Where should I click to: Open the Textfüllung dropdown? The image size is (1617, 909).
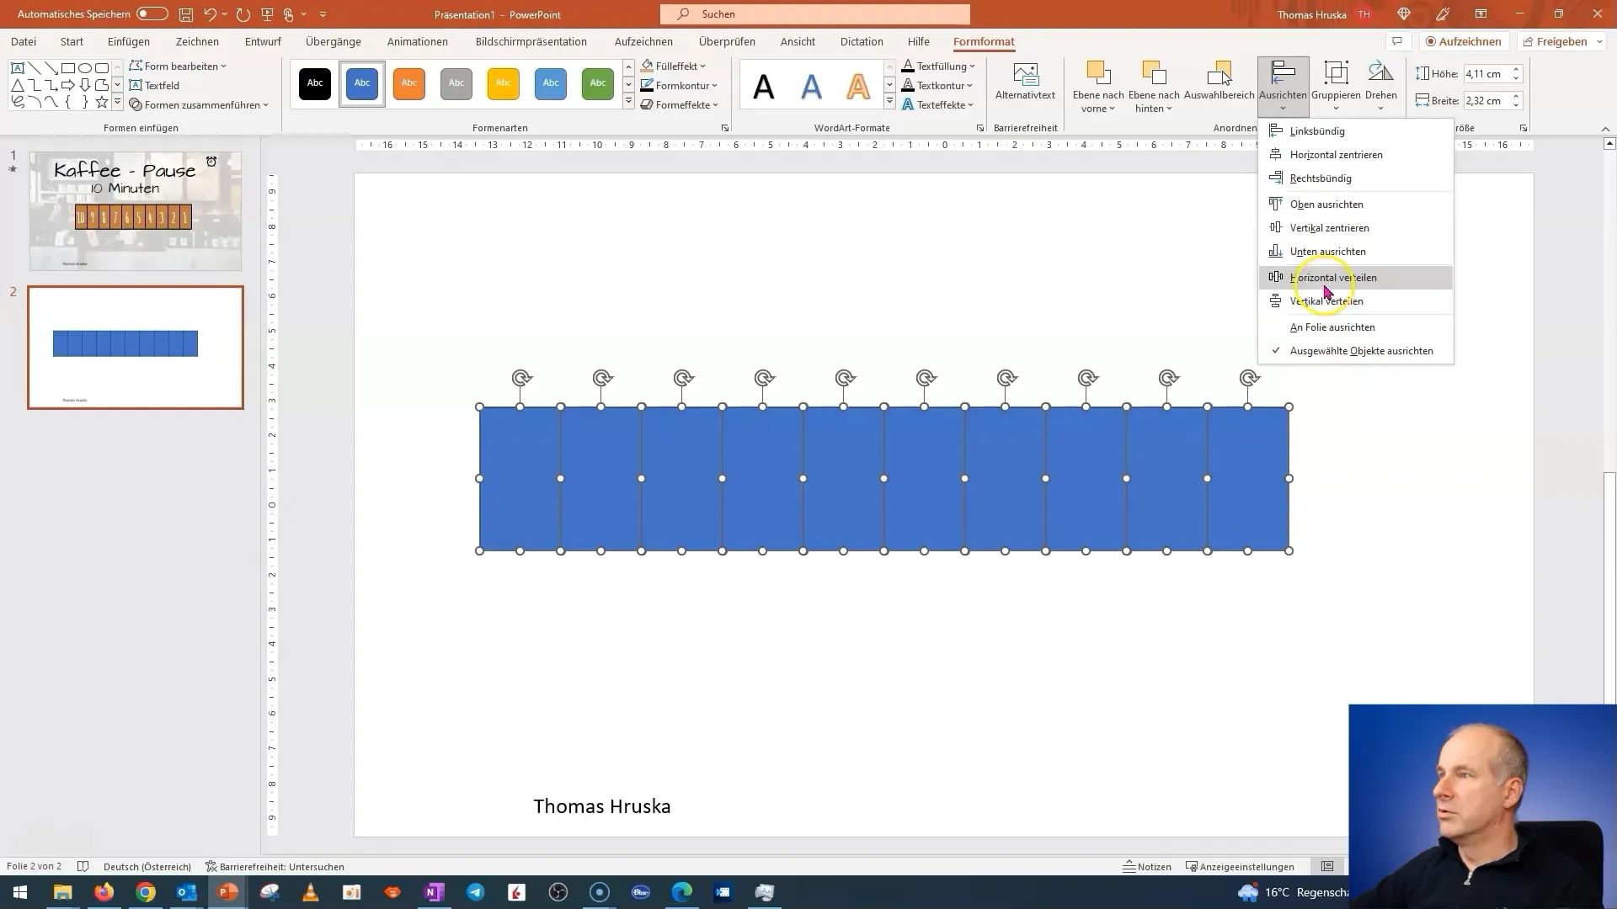pyautogui.click(x=938, y=66)
